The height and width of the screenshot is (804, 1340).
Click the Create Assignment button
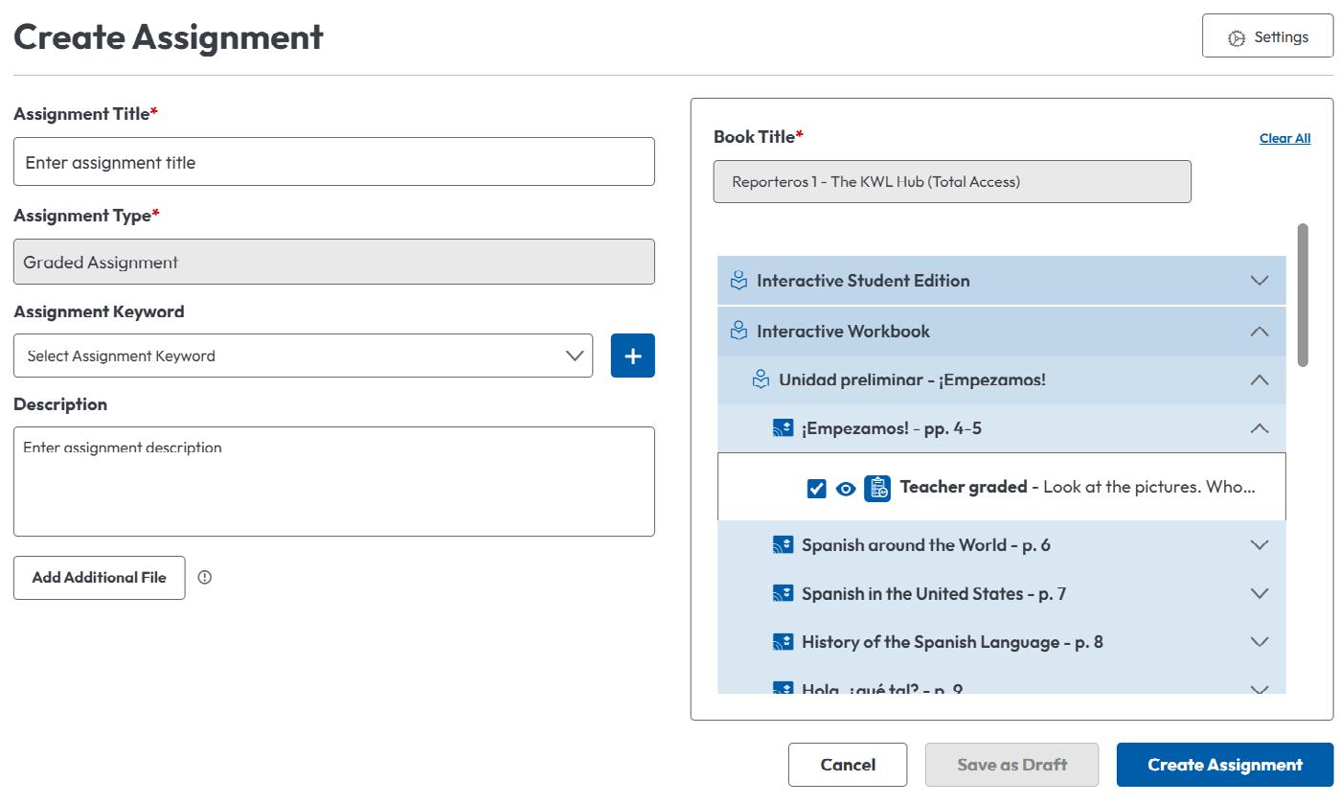tap(1225, 765)
